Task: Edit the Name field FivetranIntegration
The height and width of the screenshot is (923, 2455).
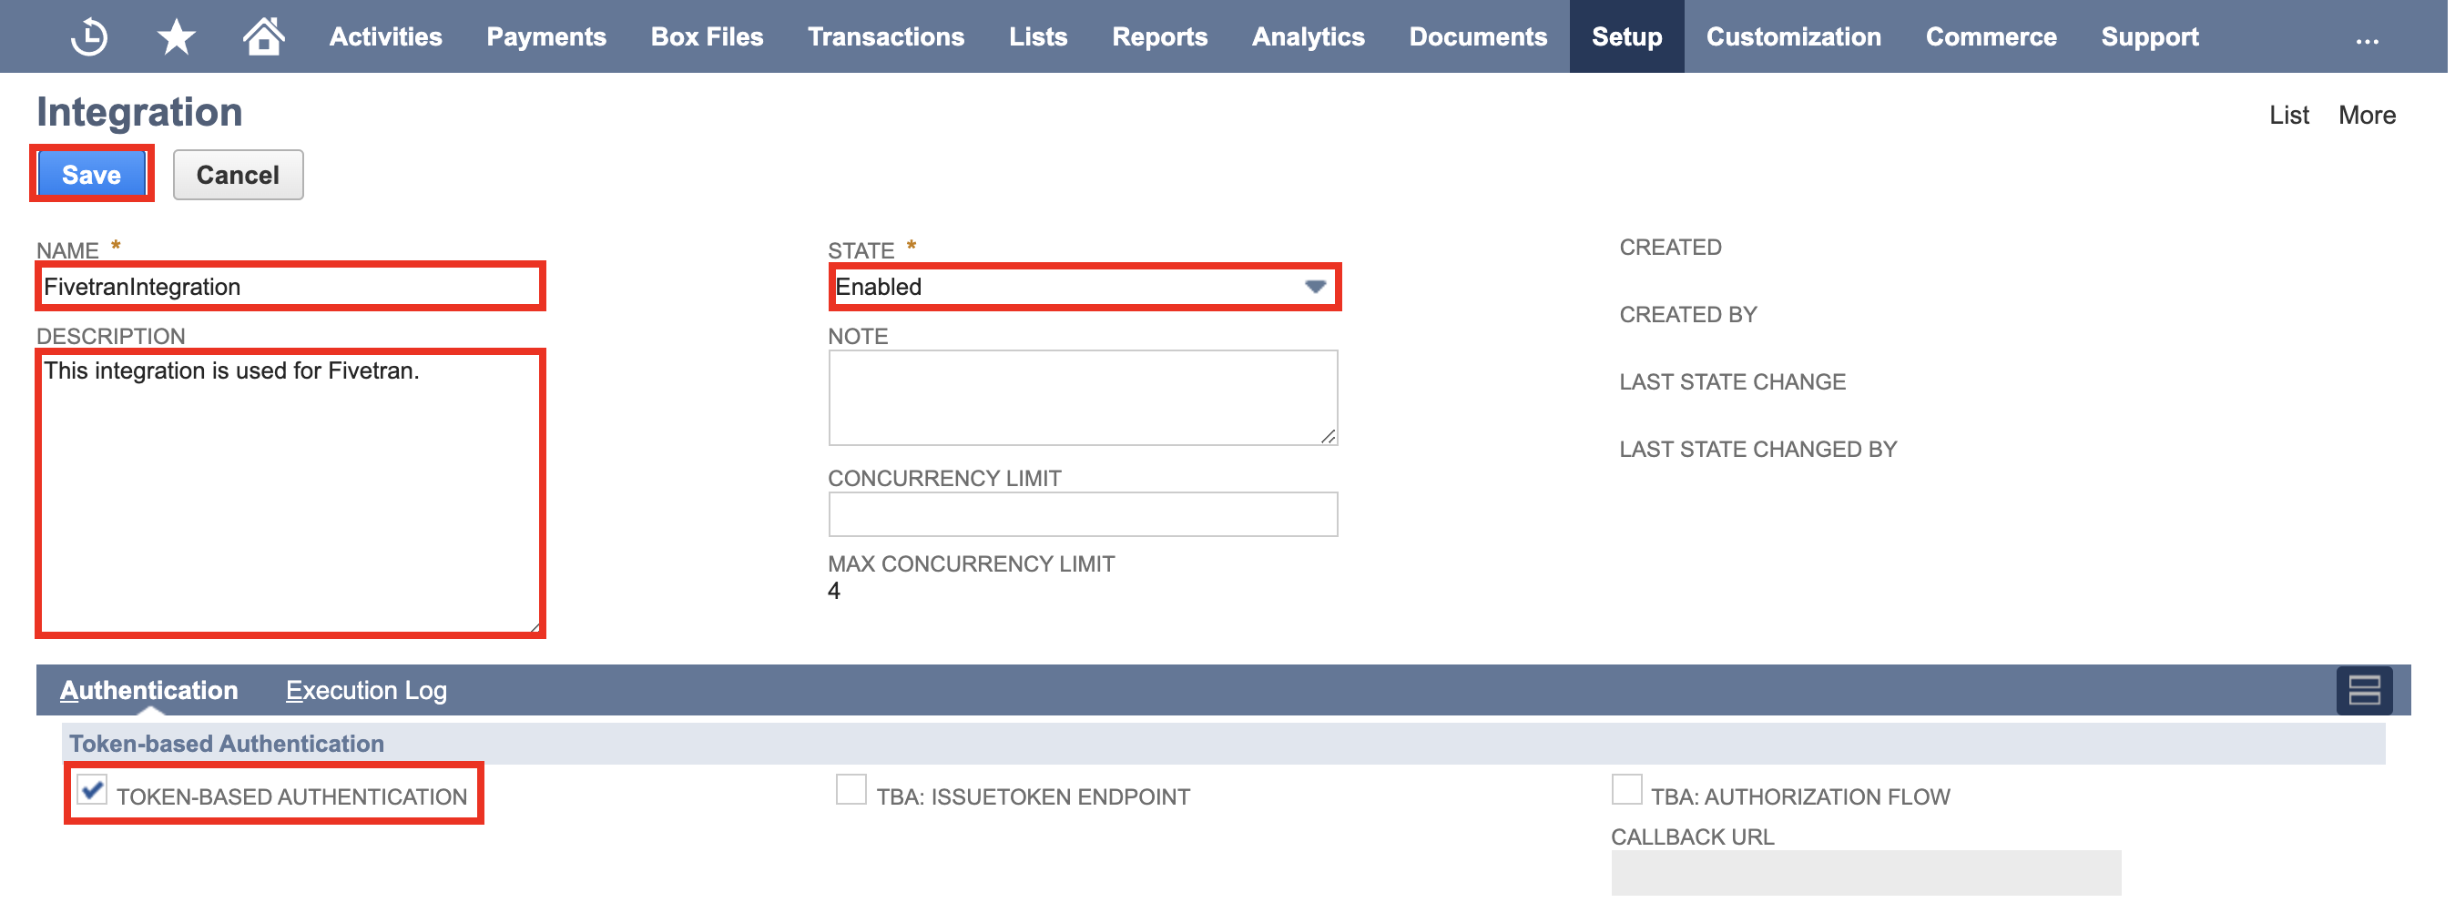Action: pyautogui.click(x=290, y=287)
